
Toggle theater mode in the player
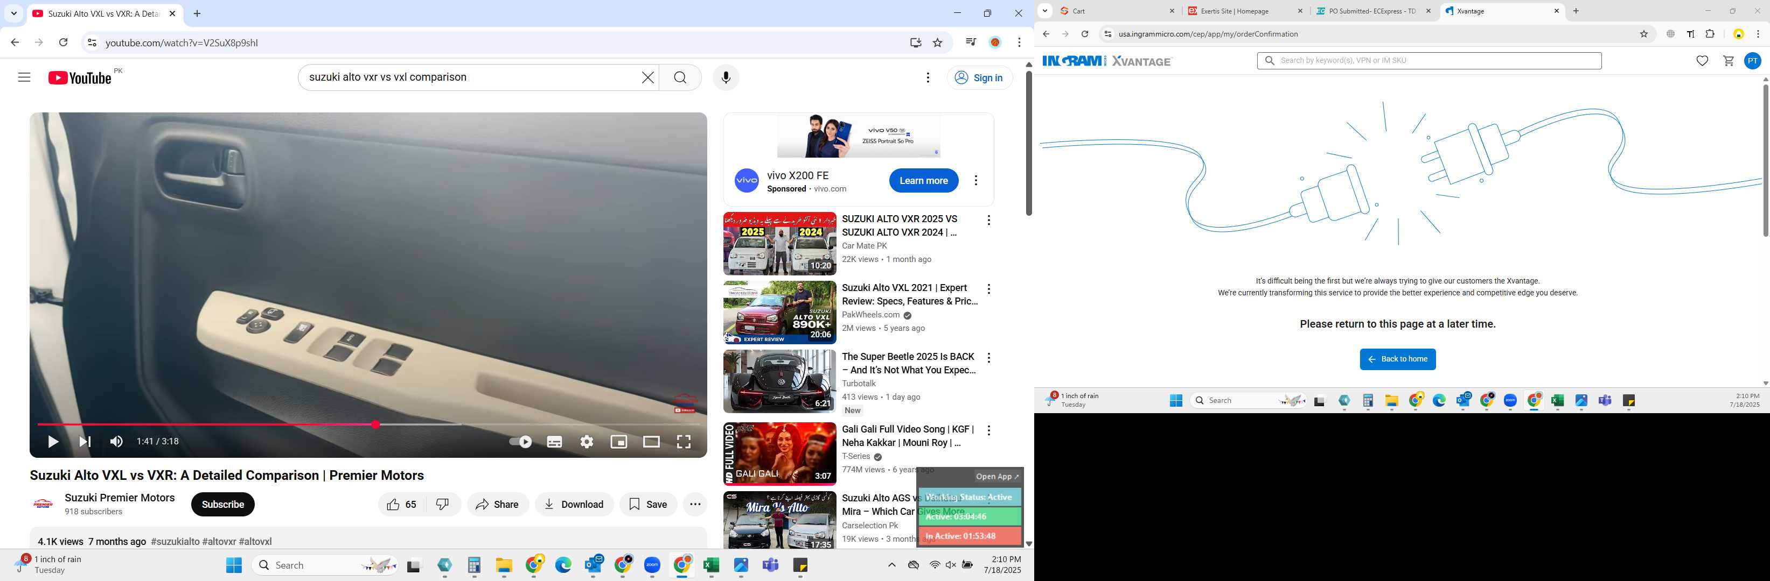tap(651, 442)
